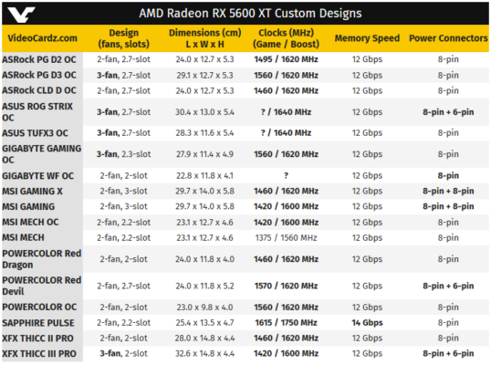Select the XFX THICC III PRO row label
This screenshot has width=491, height=365.
39,354
